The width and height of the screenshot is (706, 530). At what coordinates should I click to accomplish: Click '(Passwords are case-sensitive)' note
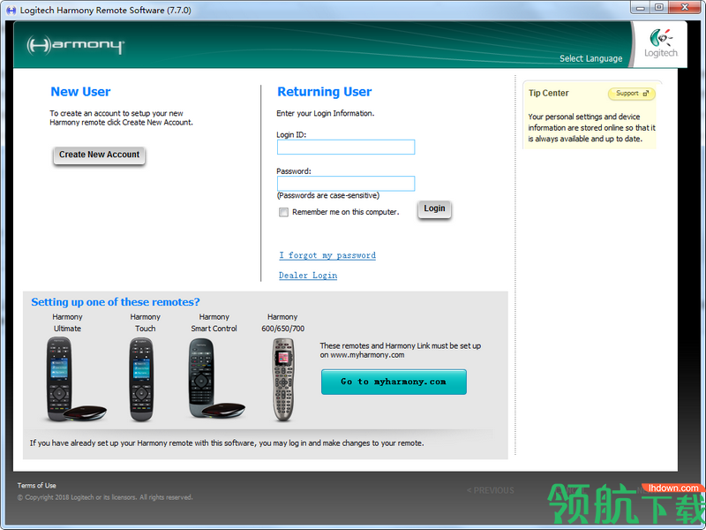coord(327,195)
